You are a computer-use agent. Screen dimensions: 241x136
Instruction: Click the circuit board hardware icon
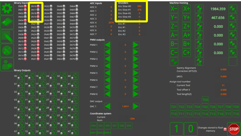click(7, 22)
